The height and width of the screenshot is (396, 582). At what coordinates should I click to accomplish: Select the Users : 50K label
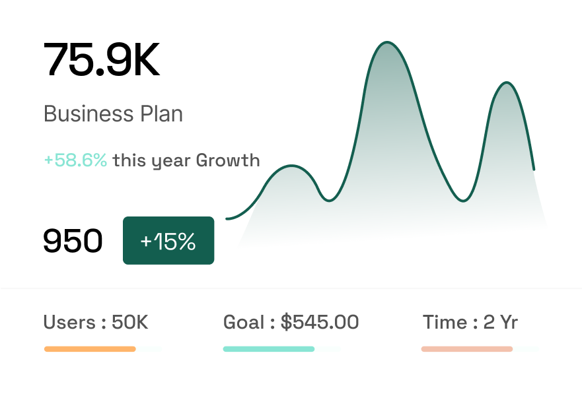(95, 323)
